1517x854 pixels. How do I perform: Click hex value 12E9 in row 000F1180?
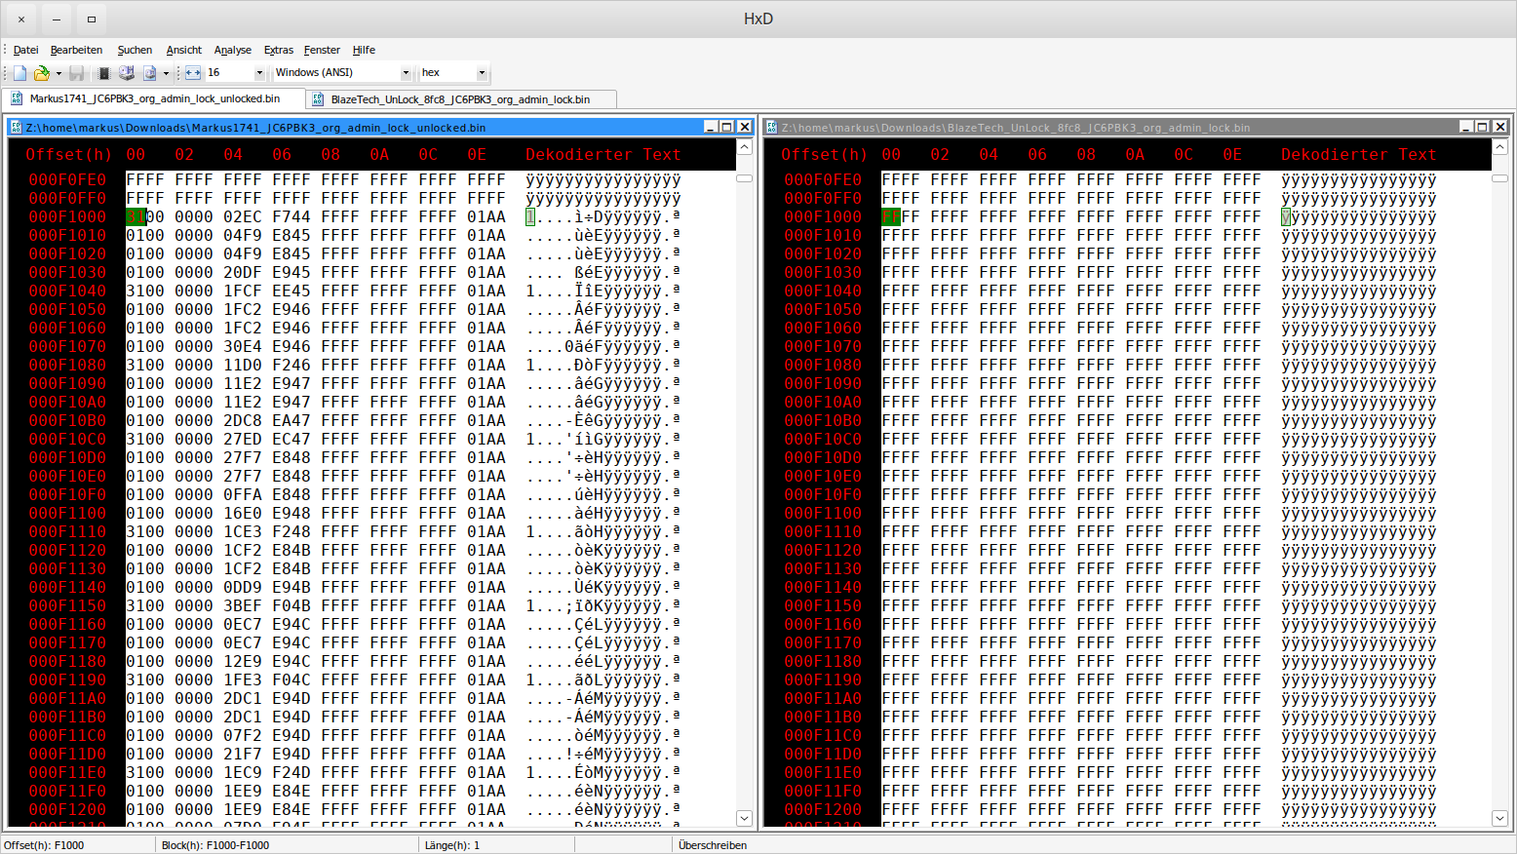coord(243,661)
